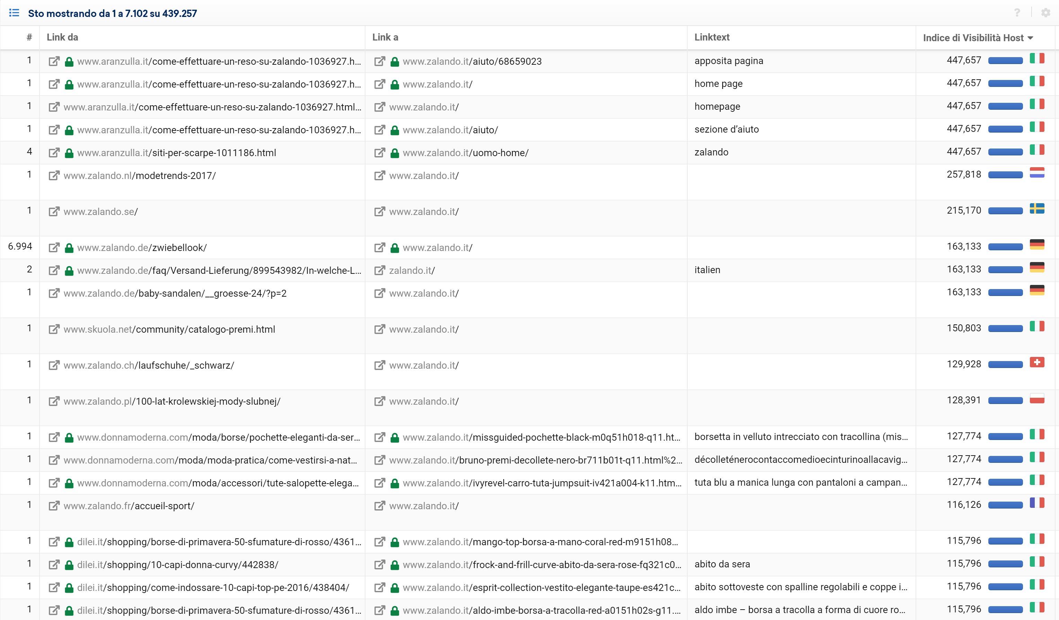Open www.skuola.net/community/catalogo-premi.html link
1059x620 pixels.
pyautogui.click(x=169, y=329)
